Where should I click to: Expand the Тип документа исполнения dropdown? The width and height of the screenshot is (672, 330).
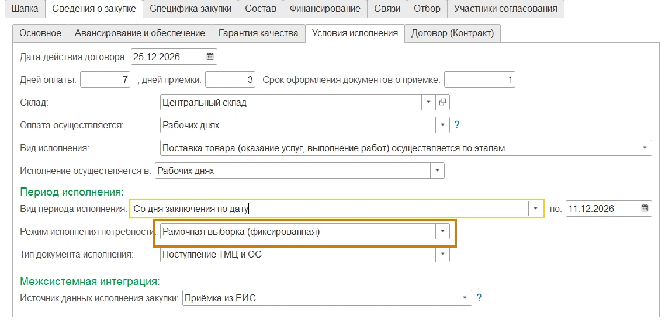tap(443, 255)
